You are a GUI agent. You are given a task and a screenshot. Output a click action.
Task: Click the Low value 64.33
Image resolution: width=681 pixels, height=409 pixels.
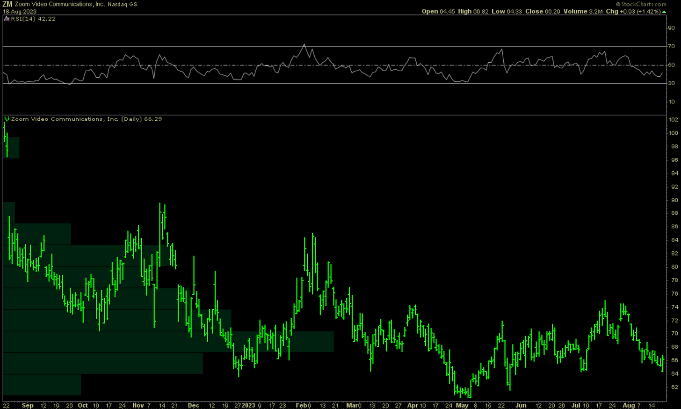click(x=514, y=11)
